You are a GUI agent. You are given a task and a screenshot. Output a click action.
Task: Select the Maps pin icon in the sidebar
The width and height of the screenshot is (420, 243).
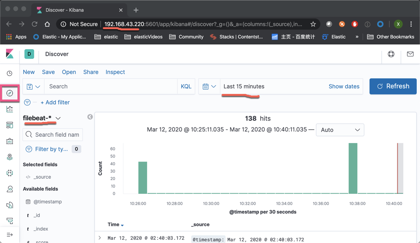[10, 157]
